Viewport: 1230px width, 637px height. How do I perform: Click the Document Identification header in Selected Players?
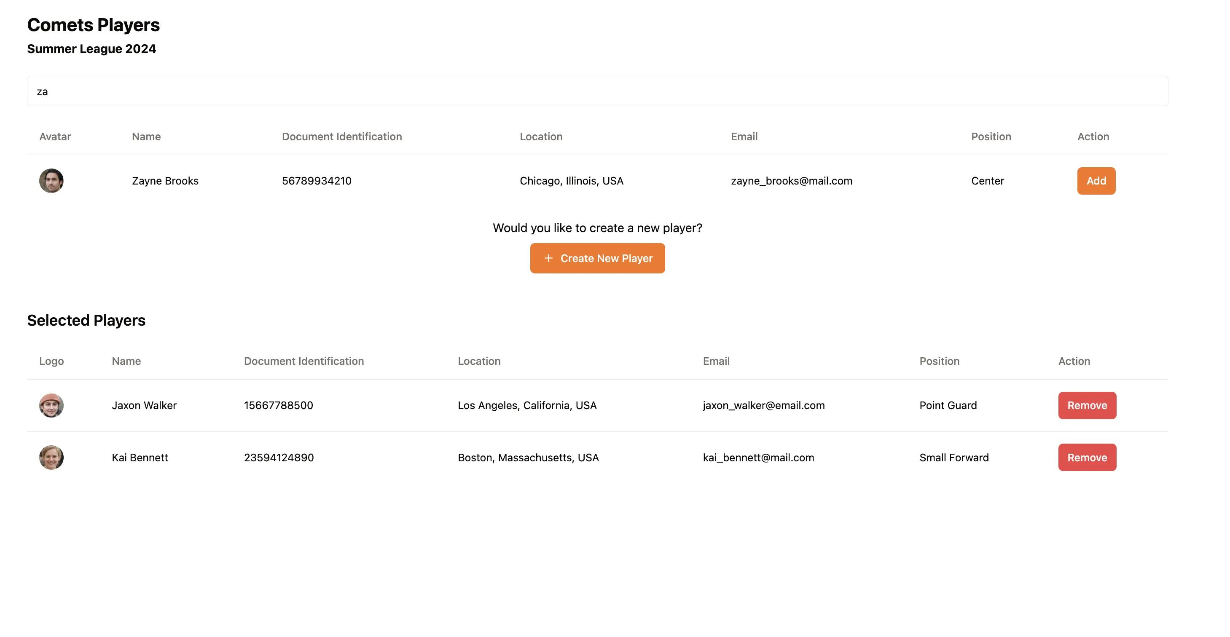pos(303,361)
